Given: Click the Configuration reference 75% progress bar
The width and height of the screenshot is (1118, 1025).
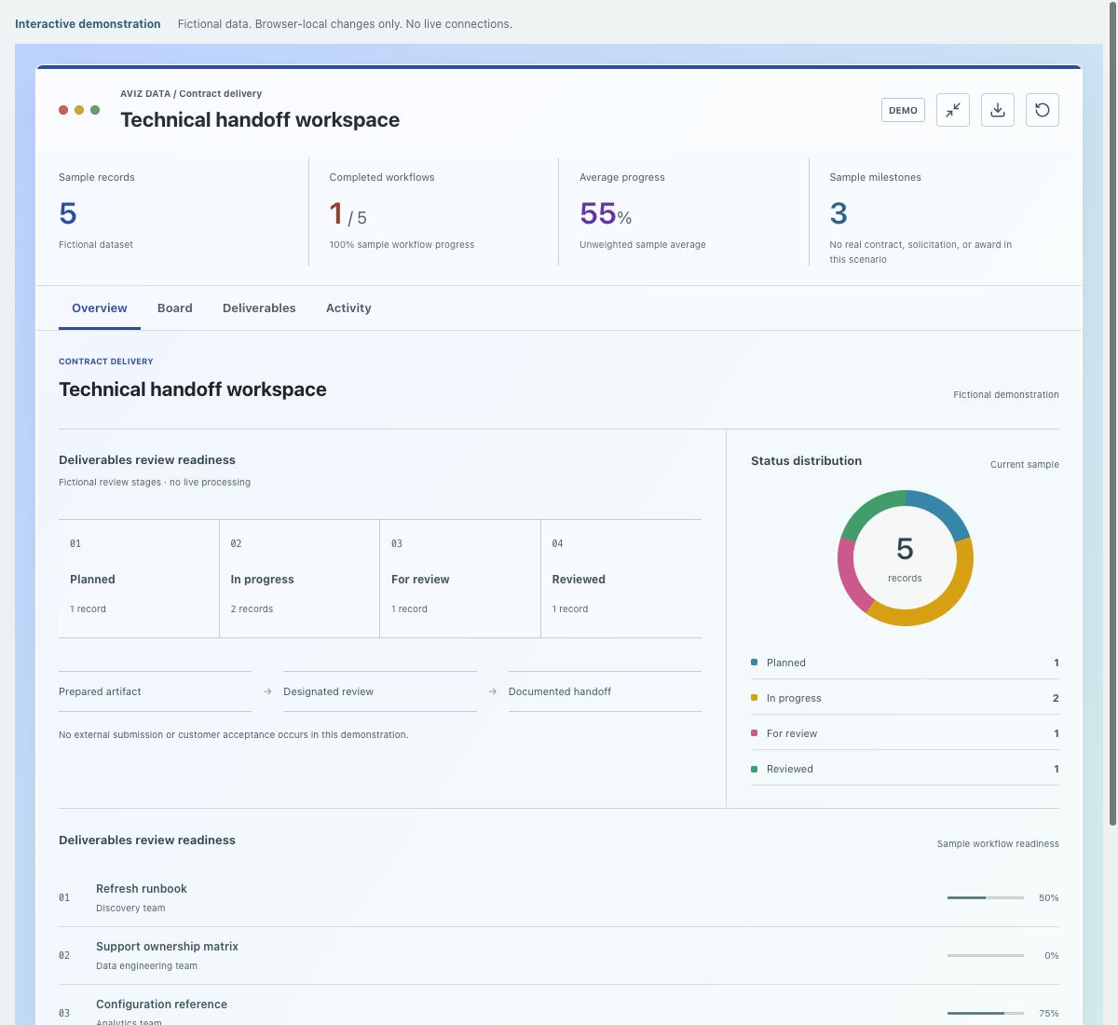Looking at the screenshot, I should (x=986, y=1013).
